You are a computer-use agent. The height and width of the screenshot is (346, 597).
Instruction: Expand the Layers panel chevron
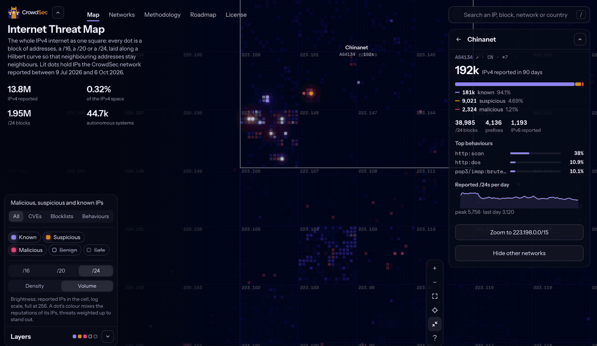[107, 337]
